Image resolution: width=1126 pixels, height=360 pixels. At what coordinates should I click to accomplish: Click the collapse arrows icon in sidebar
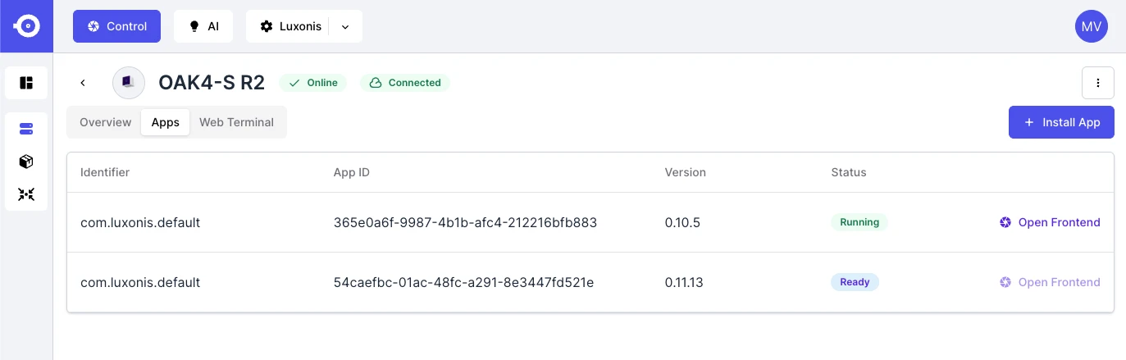(x=26, y=194)
